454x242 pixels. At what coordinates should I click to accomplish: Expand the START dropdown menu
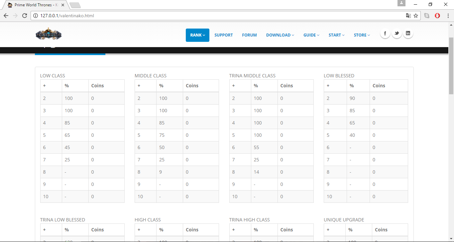click(337, 35)
